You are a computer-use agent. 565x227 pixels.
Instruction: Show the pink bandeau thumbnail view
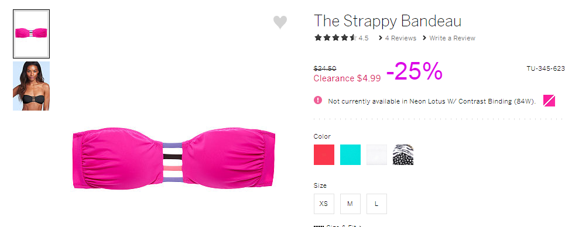(32, 34)
